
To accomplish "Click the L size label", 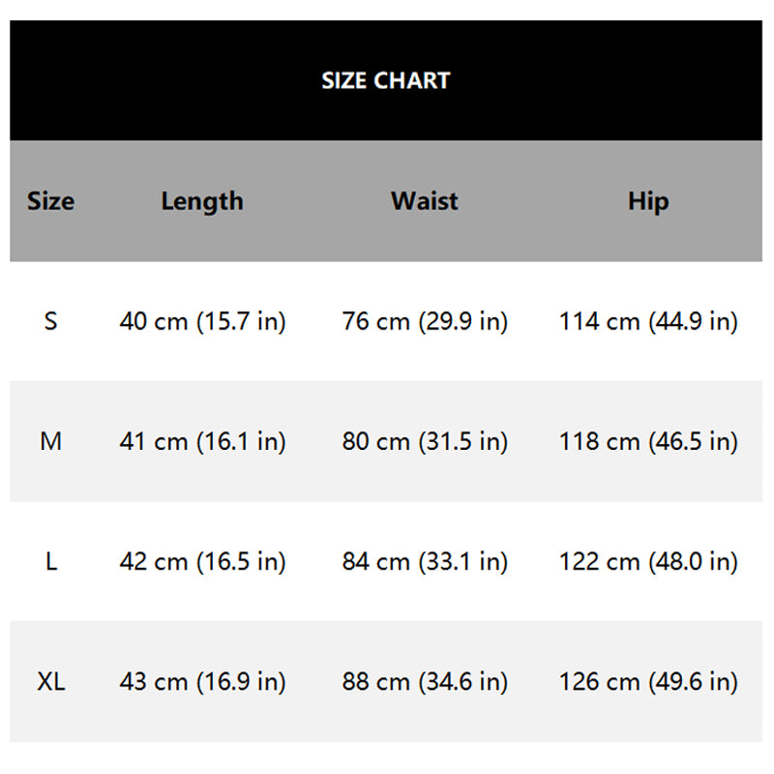I will click(50, 561).
